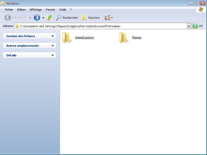Image resolution: width=207 pixels, height=155 pixels.
Task: Click the Windows title bar folder icon
Action: point(2,3)
